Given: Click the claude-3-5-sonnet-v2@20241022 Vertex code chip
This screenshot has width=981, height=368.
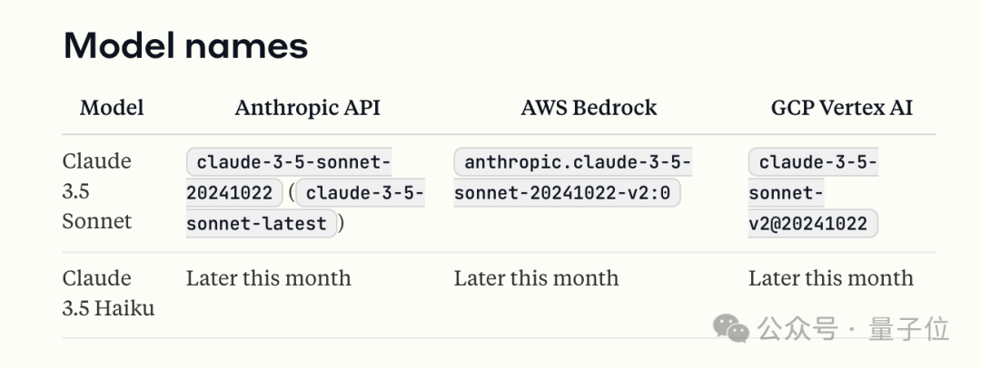Looking at the screenshot, I should click(x=813, y=193).
